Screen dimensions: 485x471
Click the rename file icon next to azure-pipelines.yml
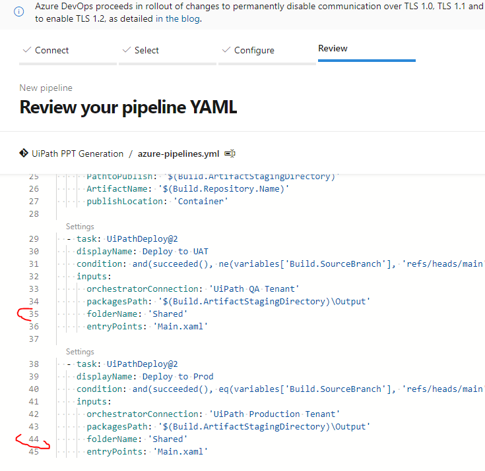tap(230, 153)
